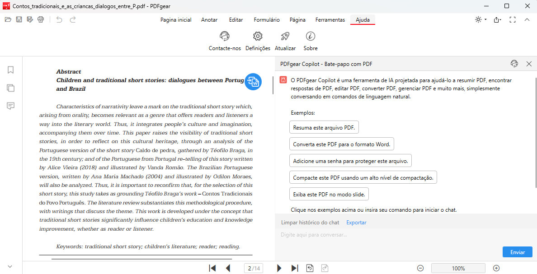Click the blue AI assistant bubble on the page
This screenshot has height=274, width=537.
[253, 82]
